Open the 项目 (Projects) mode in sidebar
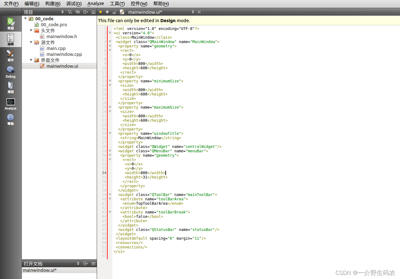 pyautogui.click(x=11, y=87)
